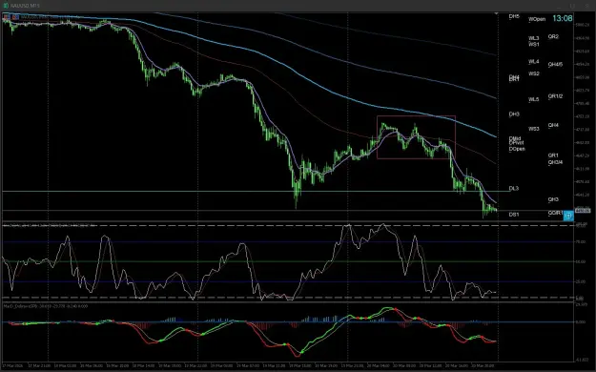Click the 50.00 level on the stochastic scale
Viewport: 596px width, 372px height.
click(581, 261)
